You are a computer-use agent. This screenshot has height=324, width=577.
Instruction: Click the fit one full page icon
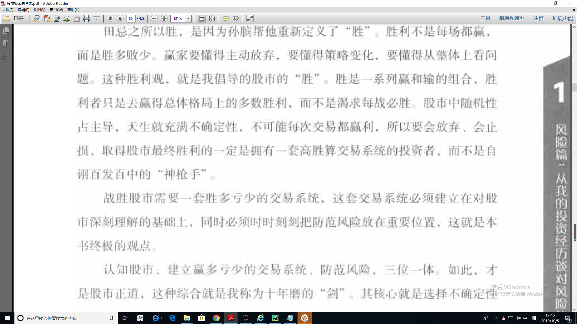tap(212, 19)
